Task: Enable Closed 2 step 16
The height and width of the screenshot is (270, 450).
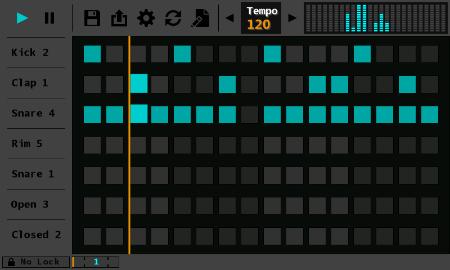Action: coord(430,236)
